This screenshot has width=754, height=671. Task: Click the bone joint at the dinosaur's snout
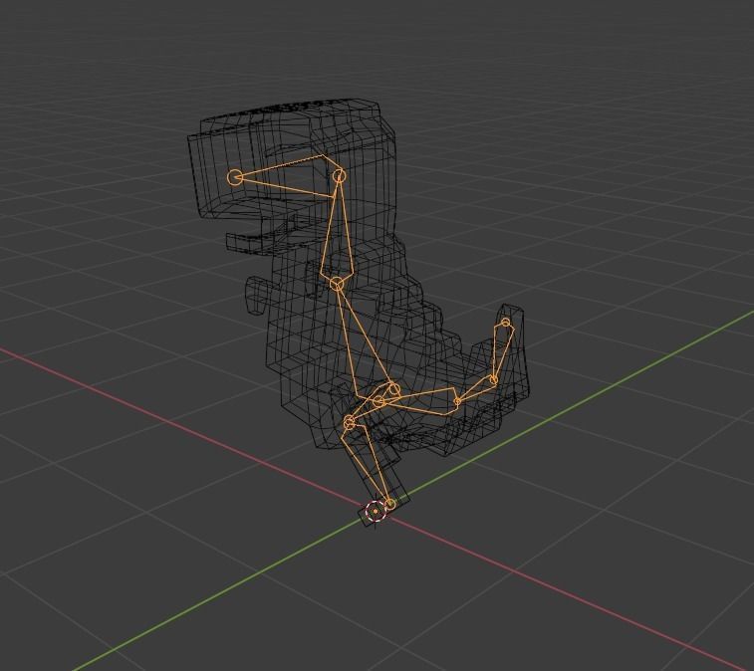235,177
